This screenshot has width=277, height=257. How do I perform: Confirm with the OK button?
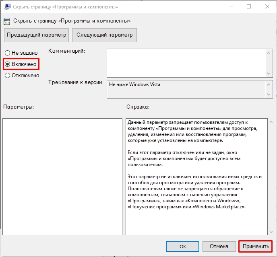tap(182, 247)
